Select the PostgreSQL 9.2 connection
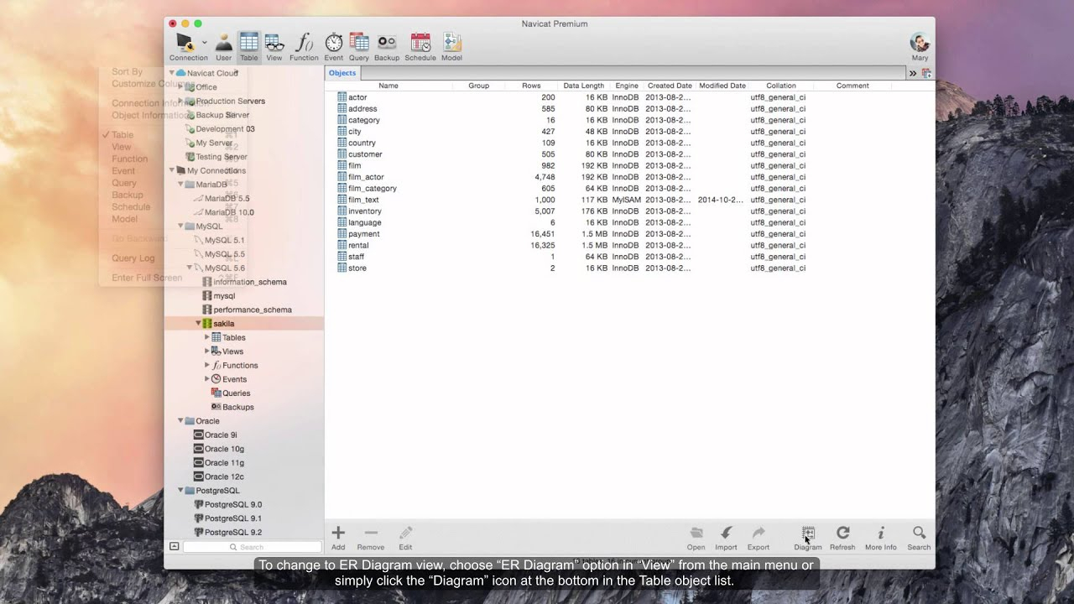The image size is (1074, 604). click(x=227, y=533)
